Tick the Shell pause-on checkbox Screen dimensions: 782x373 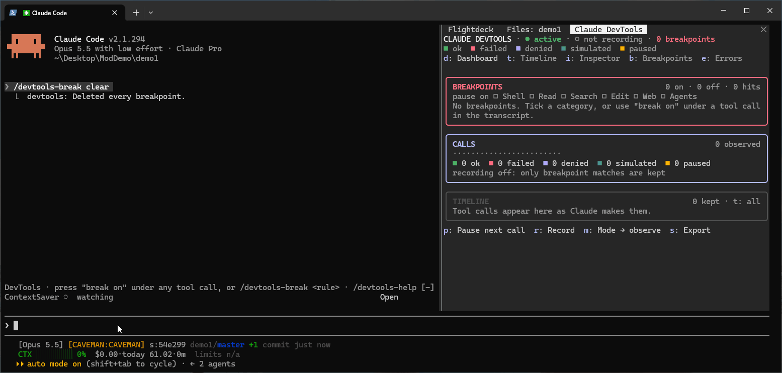coord(495,97)
